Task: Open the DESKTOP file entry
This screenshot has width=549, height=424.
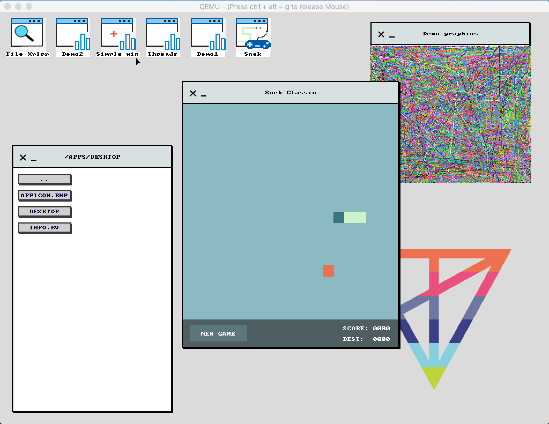Action: coord(44,211)
